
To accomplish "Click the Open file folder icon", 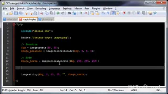I will point(11,13).
